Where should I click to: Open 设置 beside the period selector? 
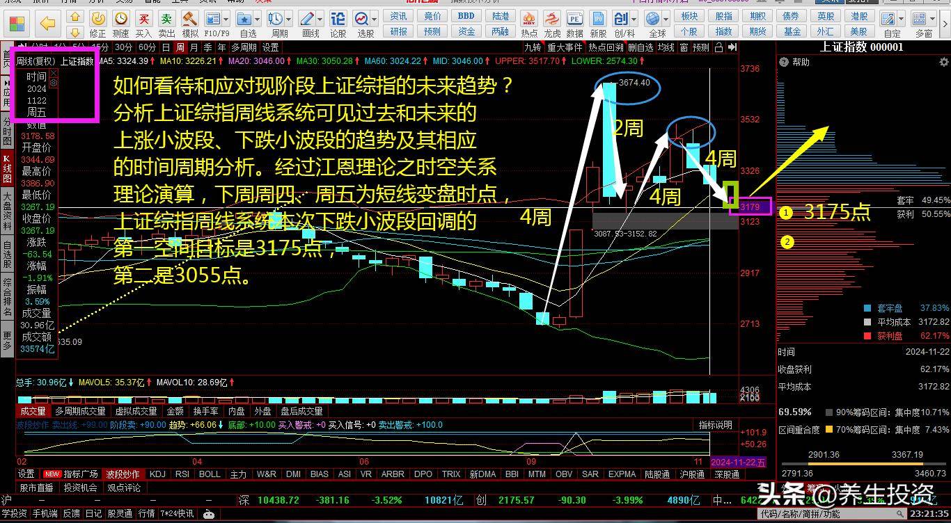tap(270, 47)
